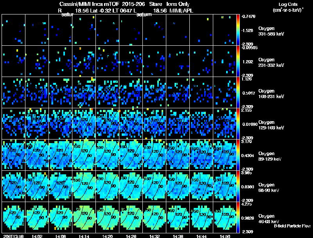Viewport: 313px width, 238px height.
Task: Select the 'Oxygen 129-169 keV' row label
Action: (x=271, y=125)
